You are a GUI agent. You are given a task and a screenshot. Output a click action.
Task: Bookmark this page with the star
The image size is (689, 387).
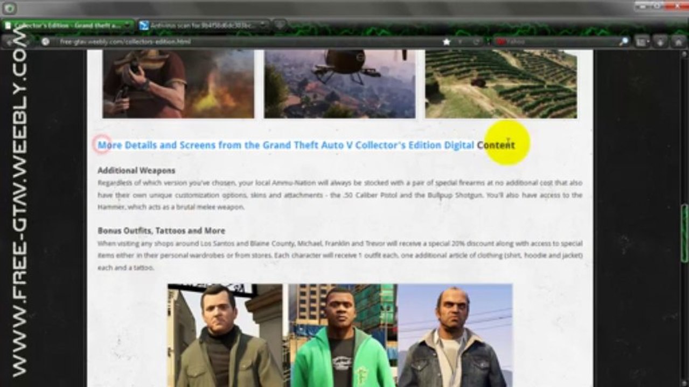[x=446, y=41]
